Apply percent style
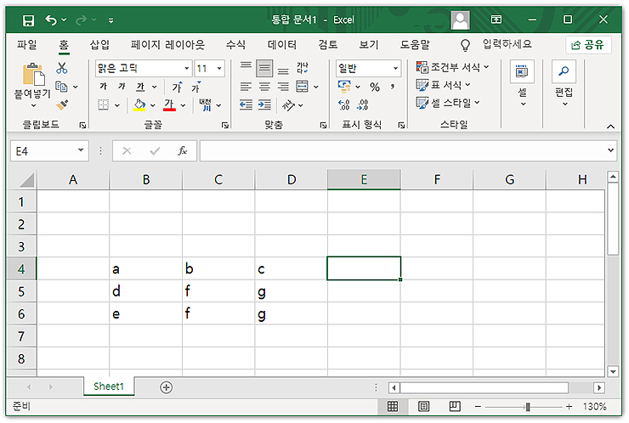 point(375,87)
